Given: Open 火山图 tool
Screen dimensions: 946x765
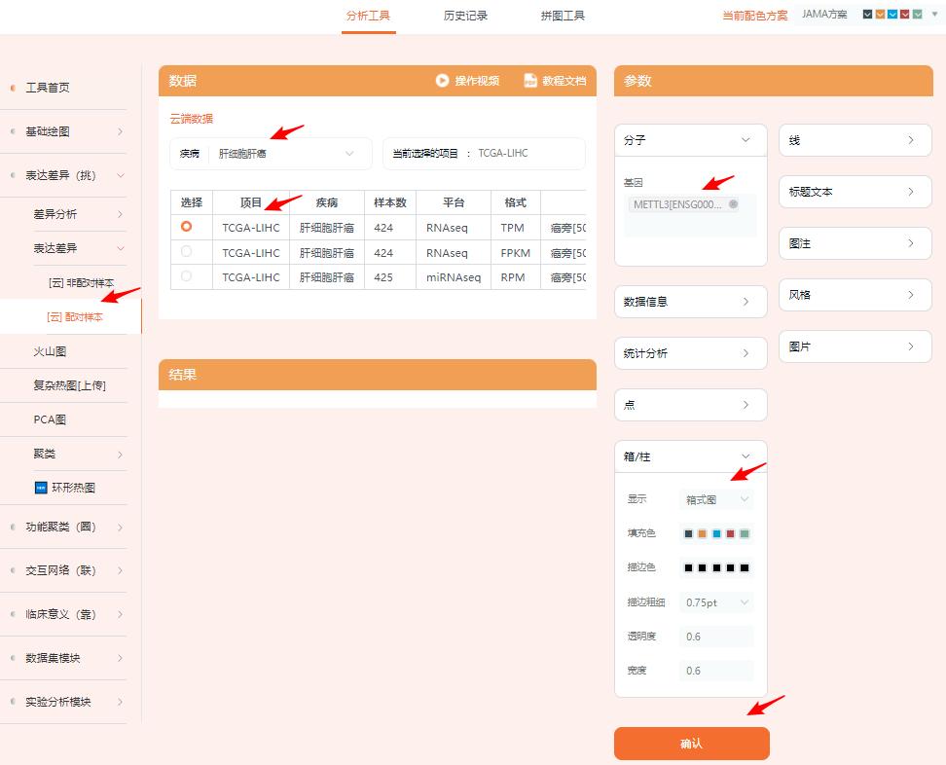Looking at the screenshot, I should pos(50,351).
